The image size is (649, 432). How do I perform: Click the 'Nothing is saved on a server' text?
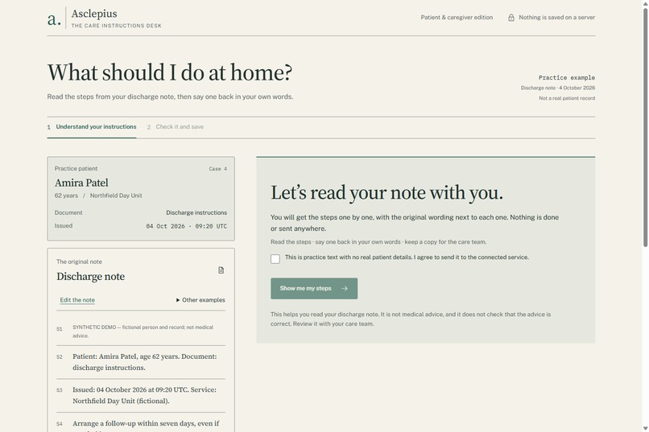tap(556, 18)
